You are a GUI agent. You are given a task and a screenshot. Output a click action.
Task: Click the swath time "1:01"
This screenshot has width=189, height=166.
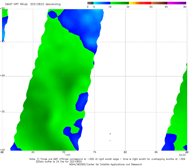68,155
